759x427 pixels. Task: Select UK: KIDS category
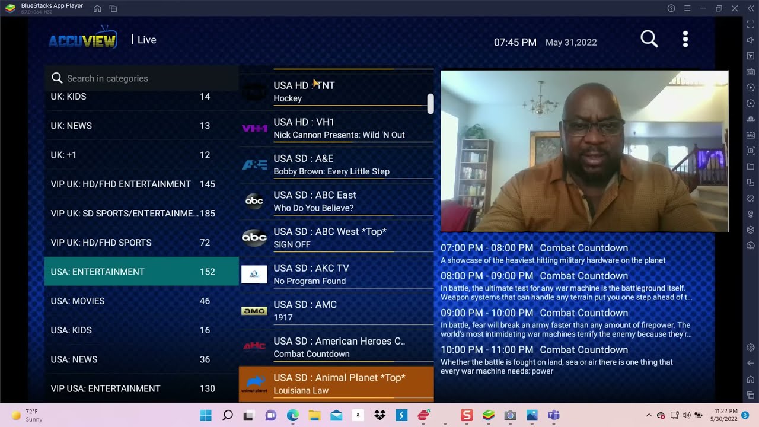point(141,97)
